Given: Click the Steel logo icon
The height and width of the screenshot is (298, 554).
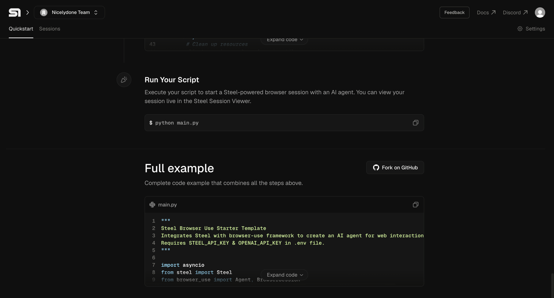Looking at the screenshot, I should (x=15, y=12).
